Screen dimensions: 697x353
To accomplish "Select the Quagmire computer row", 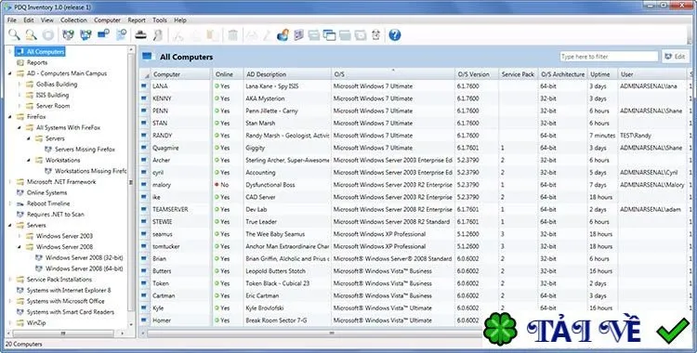I will 414,148.
